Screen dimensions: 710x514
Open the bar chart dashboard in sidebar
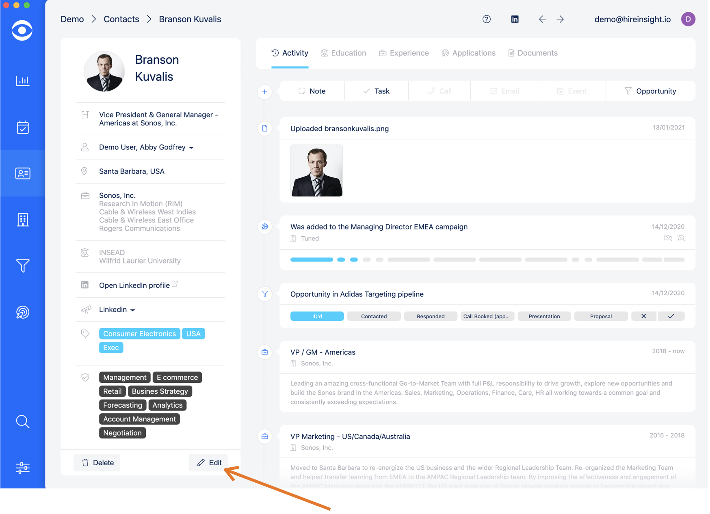click(23, 80)
